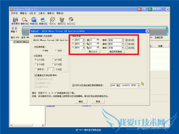Click the Search Partition (搜索分区) magnifier icon
The width and height of the screenshot is (179, 134).
(x=25, y=20)
